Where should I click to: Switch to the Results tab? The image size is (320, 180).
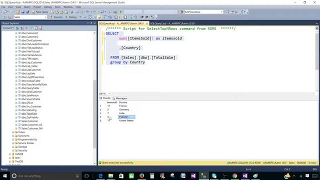[x=105, y=98]
